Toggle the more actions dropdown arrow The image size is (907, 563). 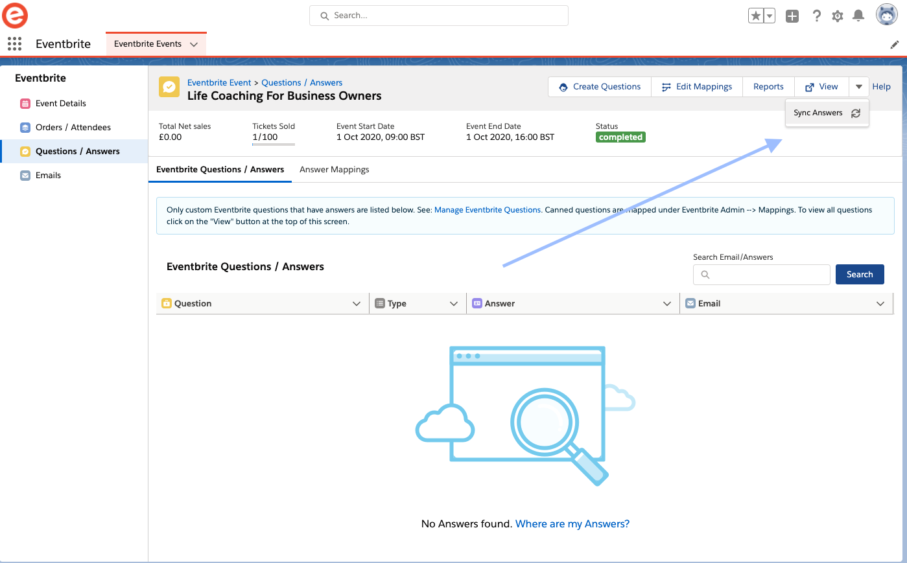click(858, 87)
